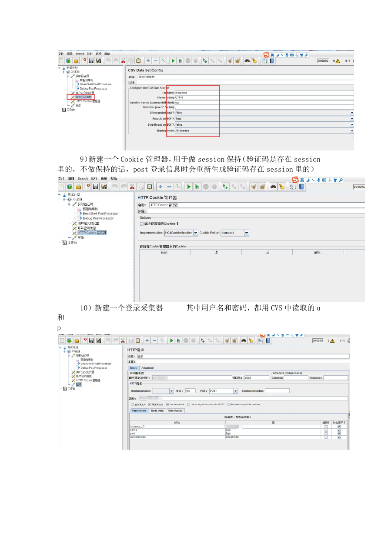Click the Start No Pauses icon in CSV Data Set Config window

point(180,61)
